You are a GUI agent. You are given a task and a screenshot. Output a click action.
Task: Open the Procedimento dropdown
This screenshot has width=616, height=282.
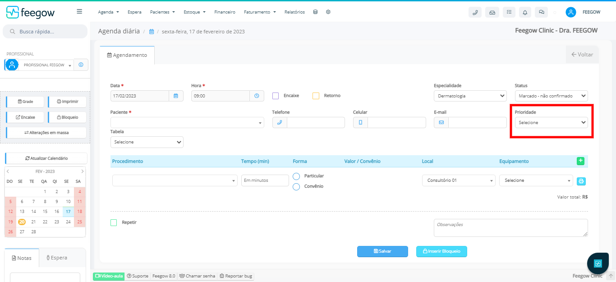tap(175, 180)
